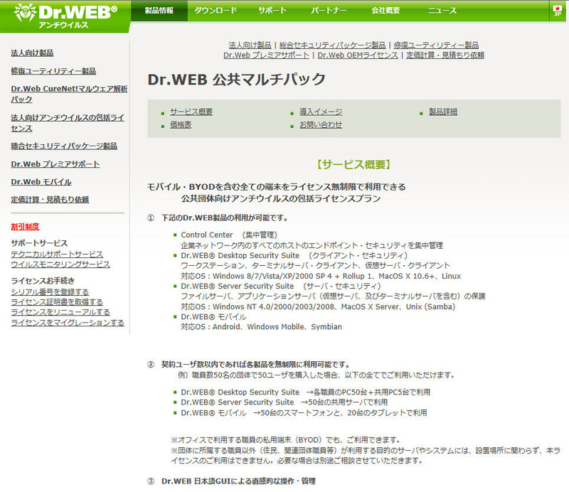
Task: Click Dr.Web モバイル in the sidebar
Action: click(41, 182)
